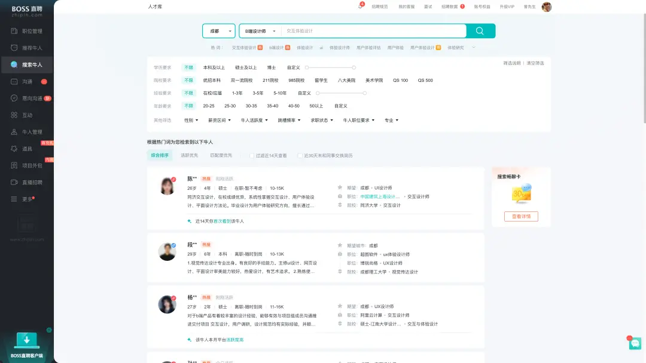Click the 经验要求 custom range slider
Screen dimensions: 646x363
point(341,93)
